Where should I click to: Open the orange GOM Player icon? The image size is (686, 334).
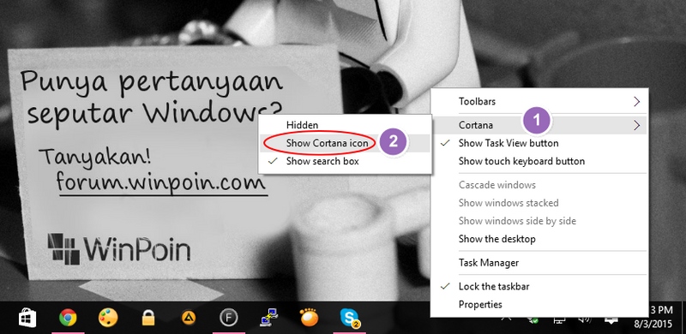(x=310, y=318)
